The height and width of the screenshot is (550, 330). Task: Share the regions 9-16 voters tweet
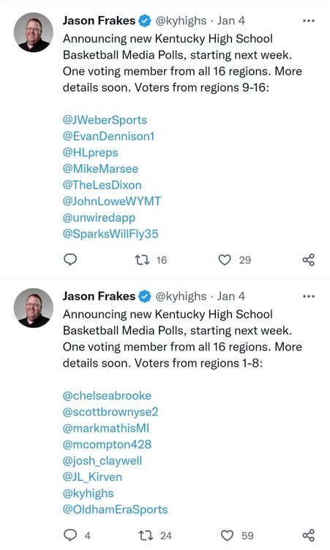coord(309,260)
